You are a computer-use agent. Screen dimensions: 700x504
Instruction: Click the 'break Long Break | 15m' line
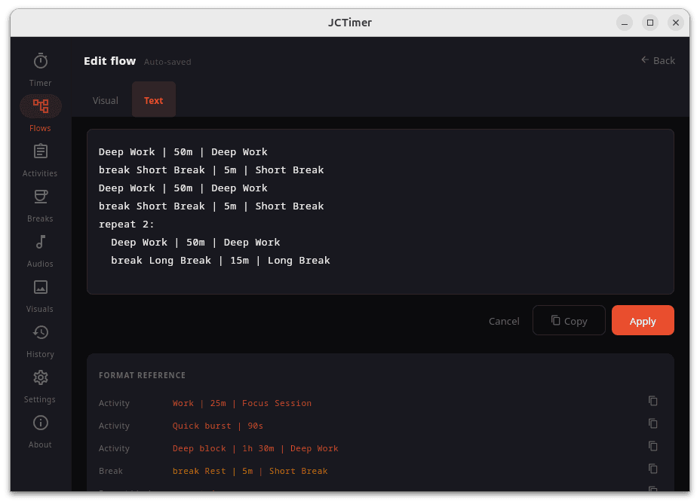tap(220, 261)
